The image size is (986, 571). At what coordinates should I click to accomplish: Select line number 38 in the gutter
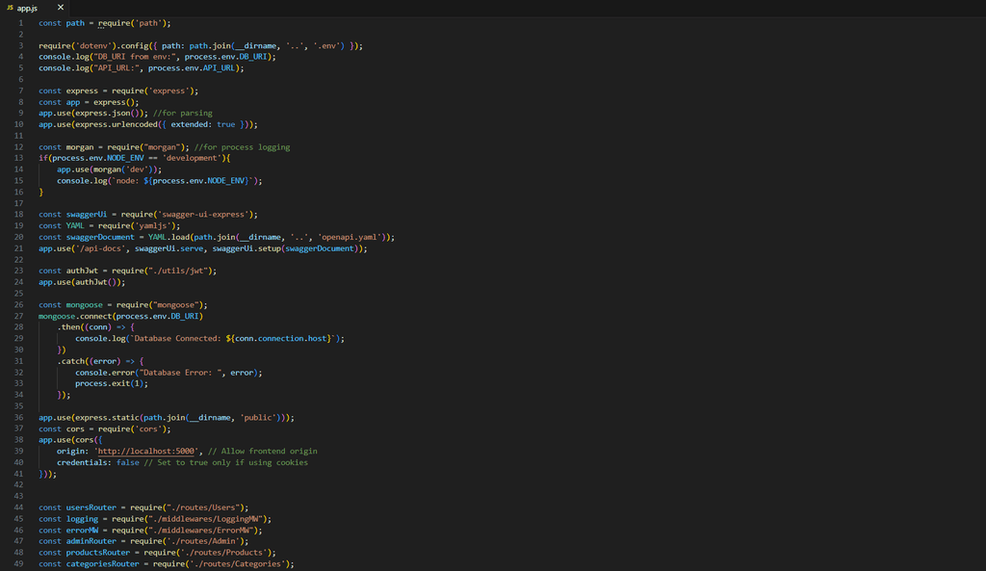click(x=20, y=451)
